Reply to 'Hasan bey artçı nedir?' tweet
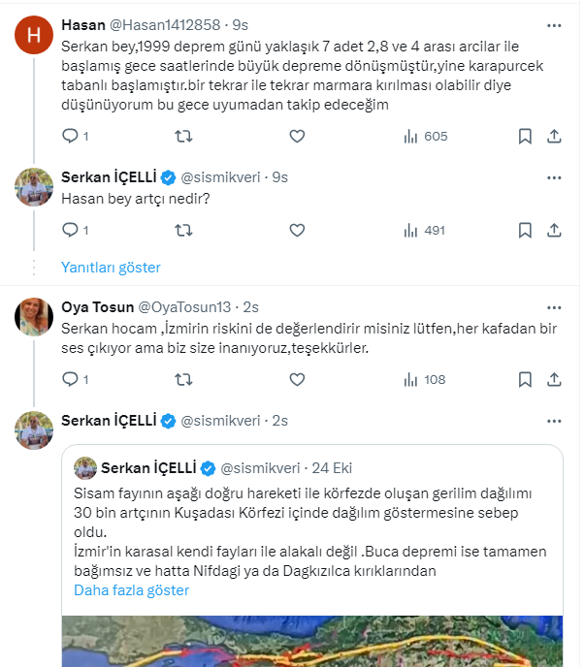The height and width of the screenshot is (667, 584). pyautogui.click(x=70, y=231)
